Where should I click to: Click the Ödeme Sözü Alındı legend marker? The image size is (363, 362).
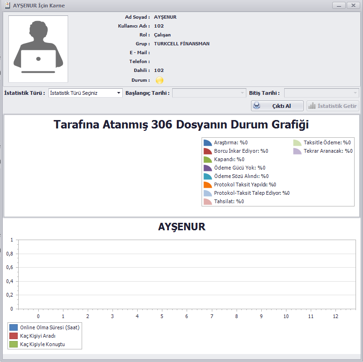pyautogui.click(x=208, y=176)
